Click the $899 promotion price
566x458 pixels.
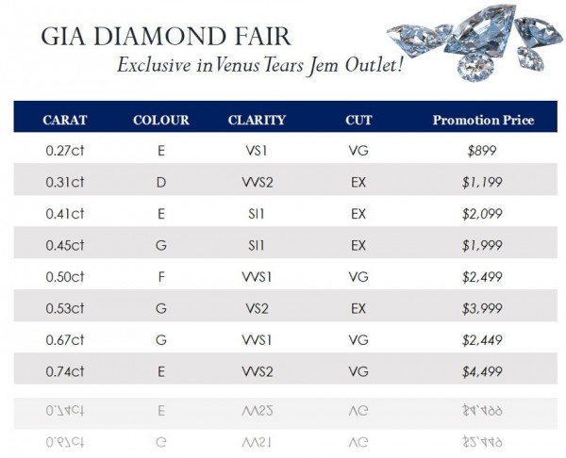pyautogui.click(x=482, y=149)
